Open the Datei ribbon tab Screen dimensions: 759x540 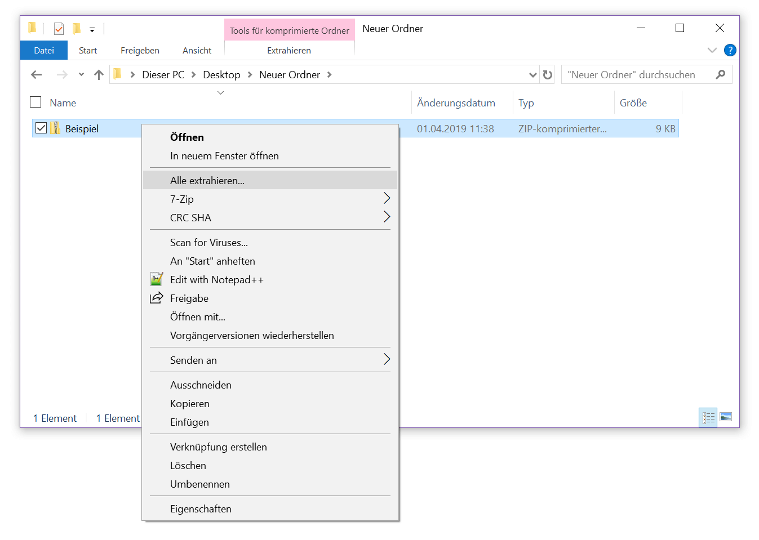tap(44, 50)
